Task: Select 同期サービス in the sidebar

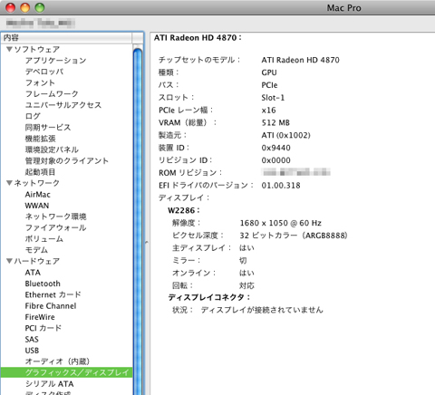Action: point(48,128)
